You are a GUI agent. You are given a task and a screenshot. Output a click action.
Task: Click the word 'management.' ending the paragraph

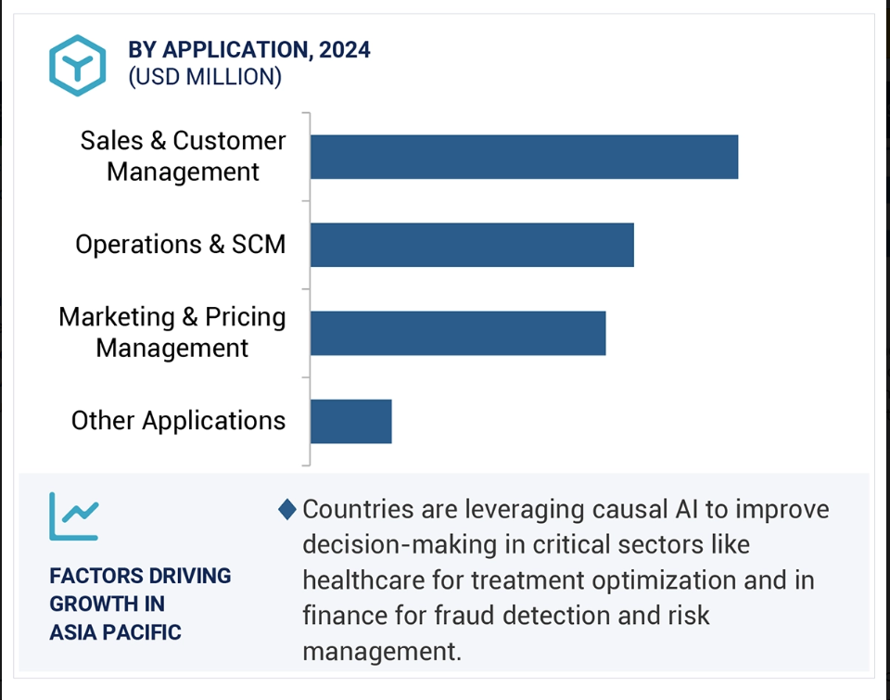click(382, 652)
